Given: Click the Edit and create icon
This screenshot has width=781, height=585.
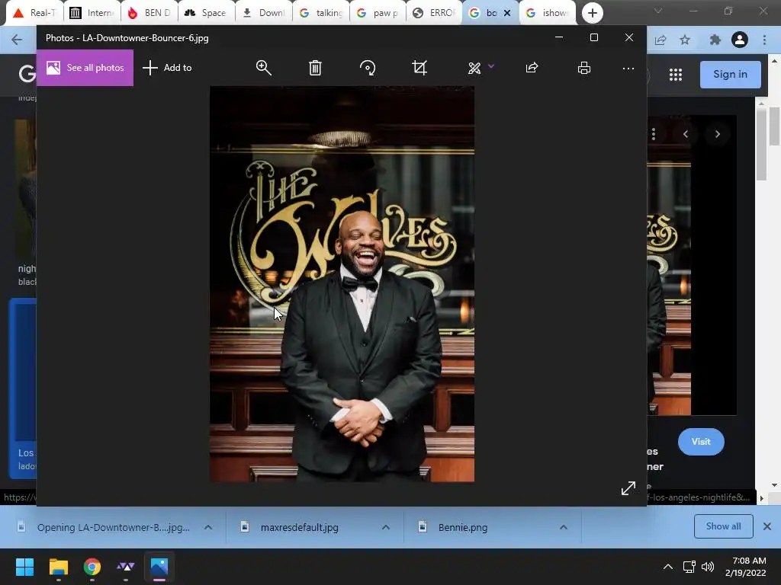Looking at the screenshot, I should click(474, 68).
